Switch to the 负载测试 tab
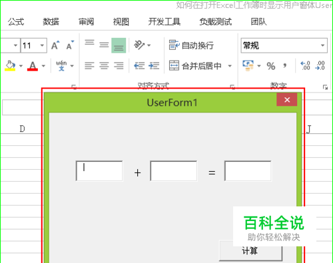Viewport: 333px width, 263px height. pyautogui.click(x=215, y=22)
